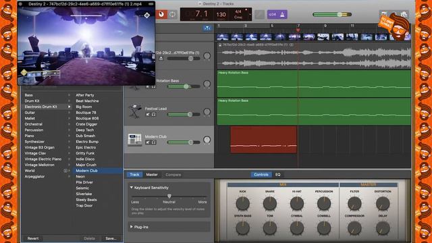Mute the Festival Lead track
The image size is (432, 243).
tap(148, 114)
